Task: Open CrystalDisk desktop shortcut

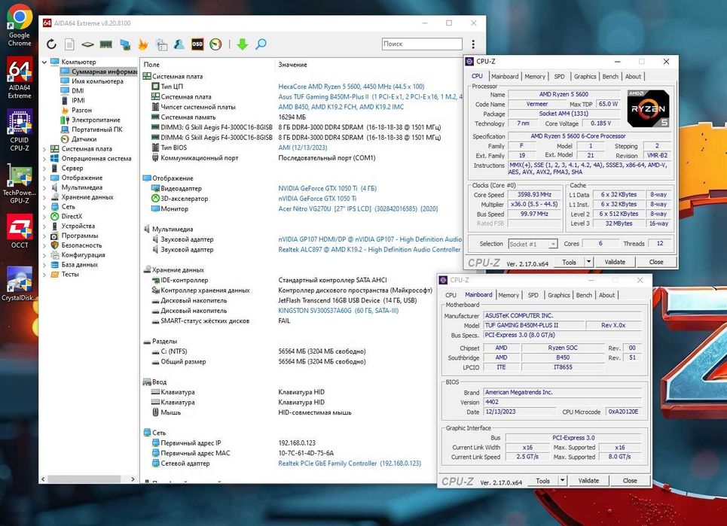Action: (20, 284)
